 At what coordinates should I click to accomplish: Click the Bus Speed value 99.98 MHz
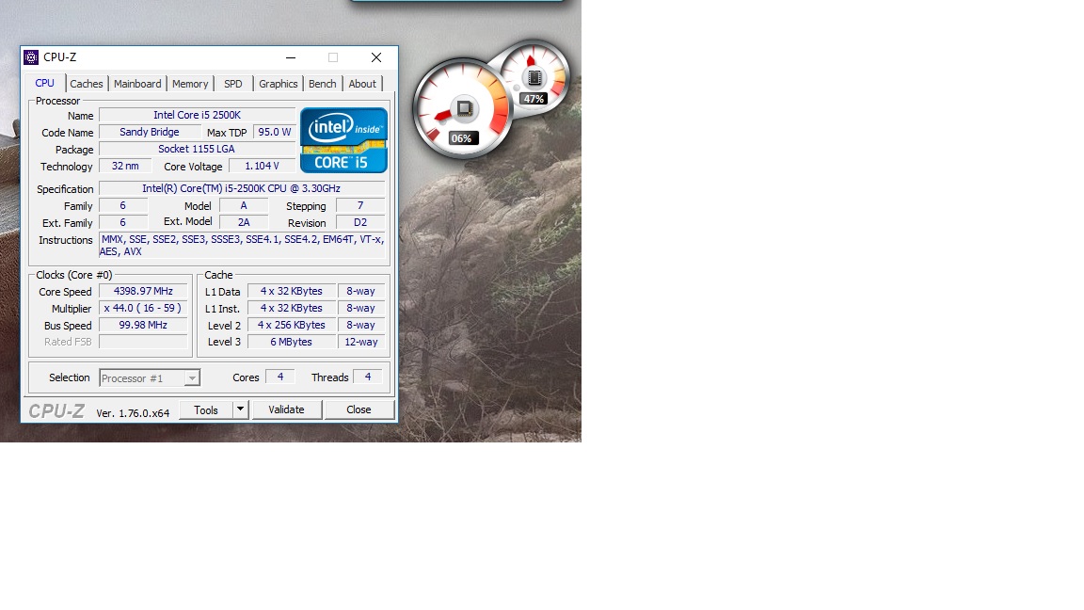[143, 325]
